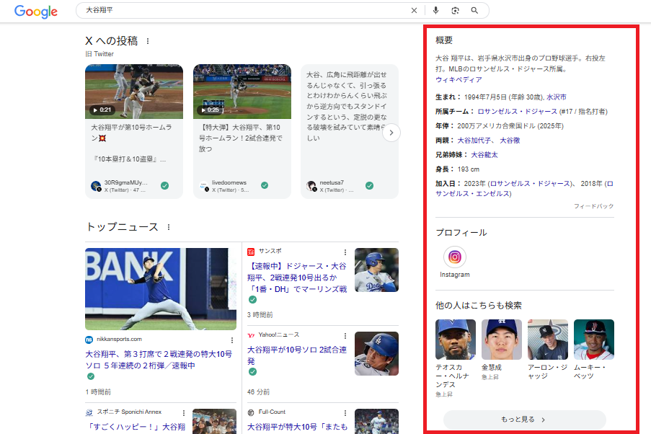Select ムーキー・ベッツ related person photo
The height and width of the screenshot is (434, 651).
point(594,340)
